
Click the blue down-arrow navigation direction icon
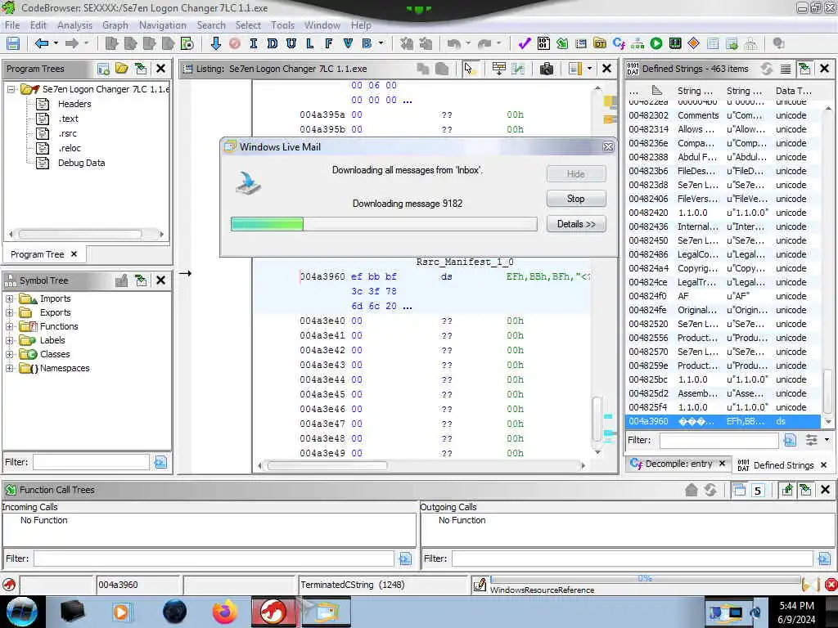pyautogui.click(x=216, y=44)
